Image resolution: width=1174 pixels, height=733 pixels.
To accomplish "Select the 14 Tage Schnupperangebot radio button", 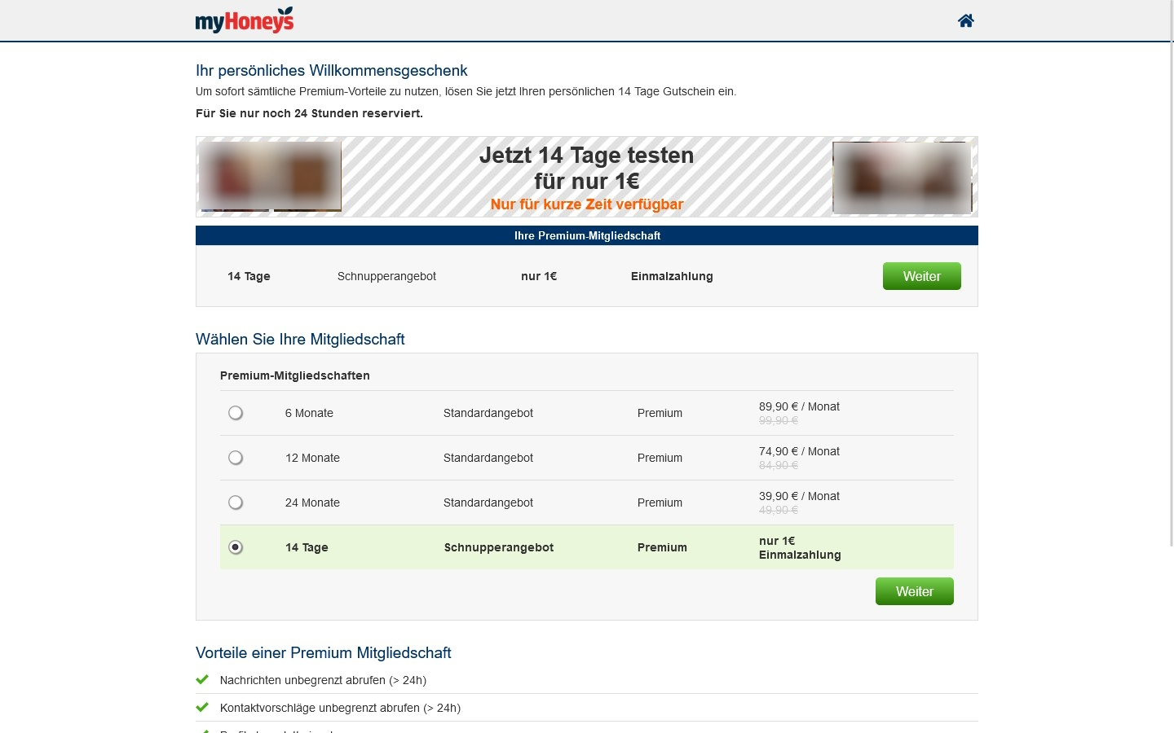I will coord(236,547).
